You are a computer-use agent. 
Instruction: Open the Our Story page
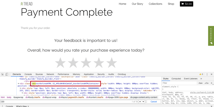click(137, 4)
